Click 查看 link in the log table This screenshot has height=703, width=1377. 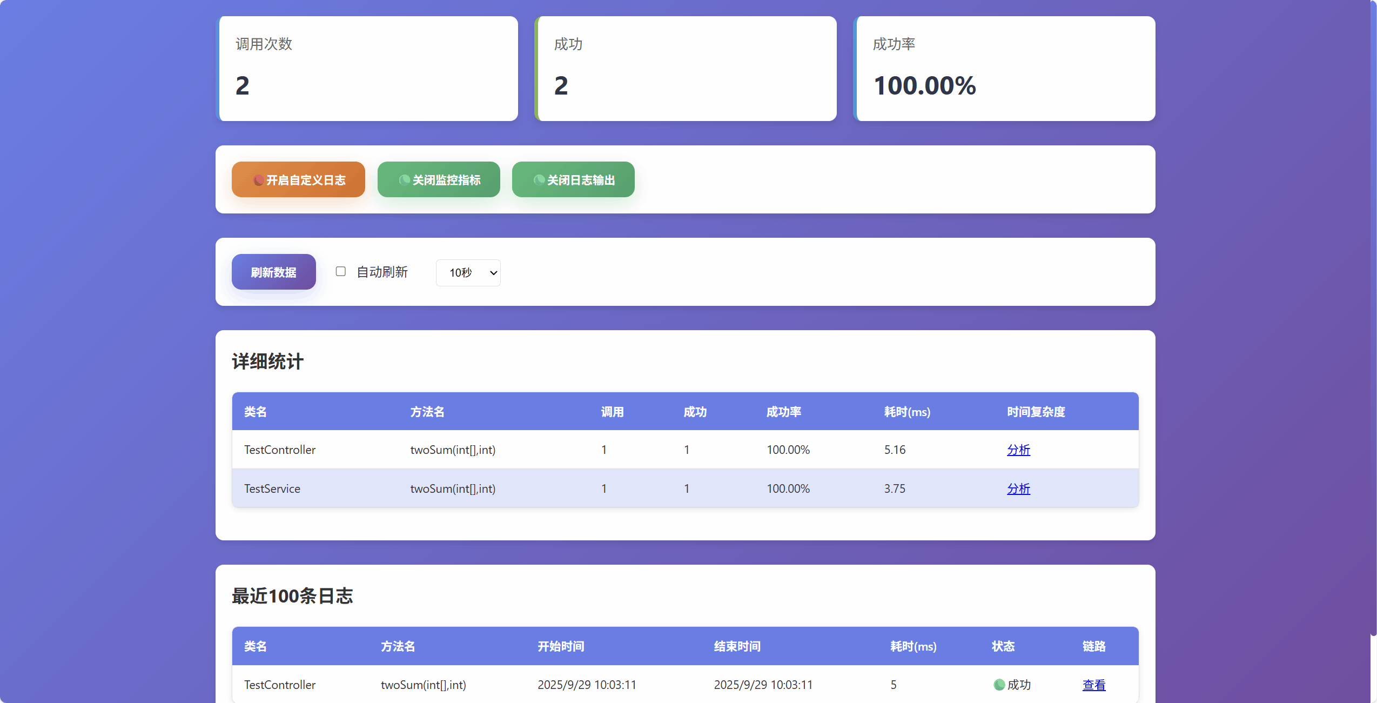click(1093, 685)
